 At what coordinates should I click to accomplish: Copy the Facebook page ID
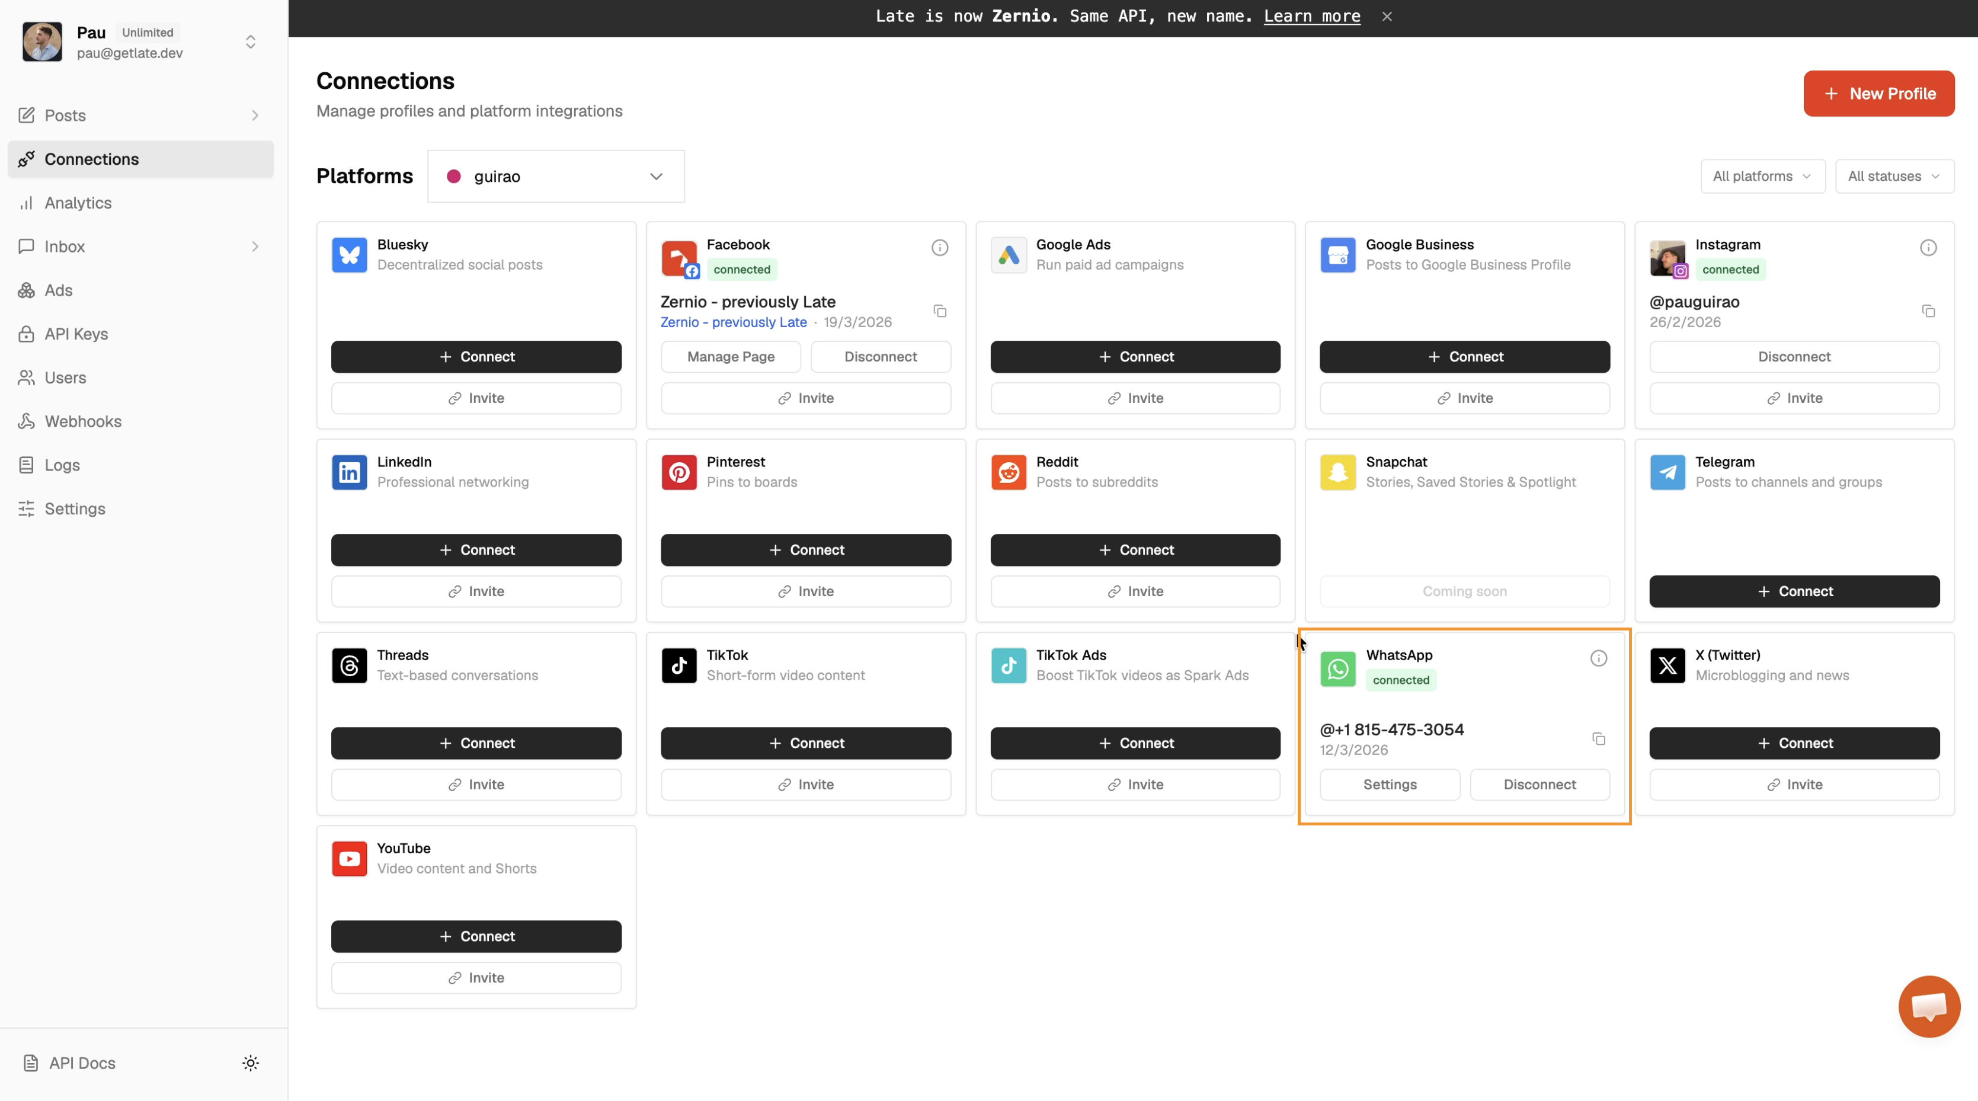click(940, 311)
